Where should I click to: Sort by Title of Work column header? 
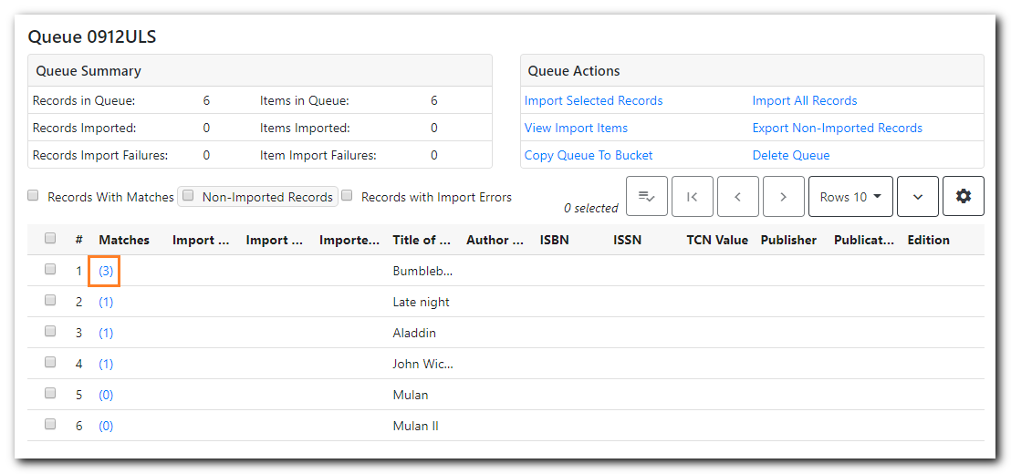(422, 240)
